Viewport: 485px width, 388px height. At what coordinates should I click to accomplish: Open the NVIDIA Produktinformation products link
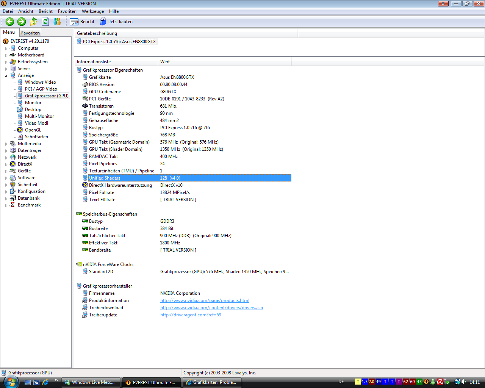click(x=205, y=300)
